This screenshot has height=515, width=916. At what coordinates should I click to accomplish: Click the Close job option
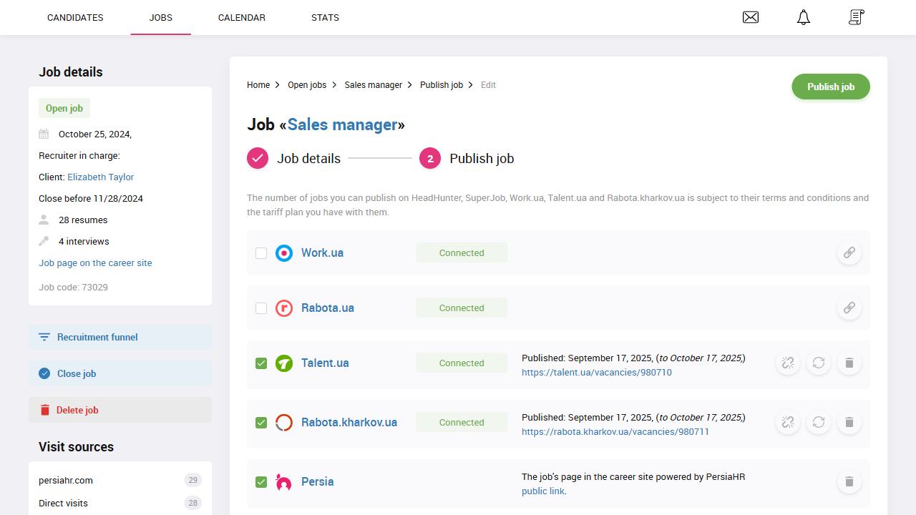(x=74, y=373)
